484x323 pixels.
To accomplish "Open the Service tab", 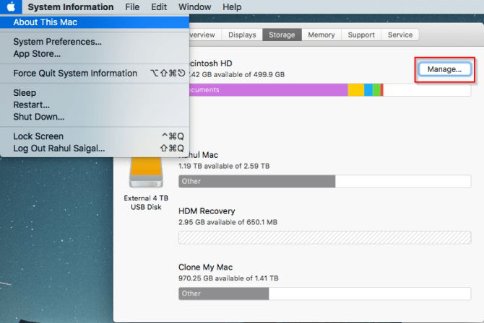I will [400, 35].
